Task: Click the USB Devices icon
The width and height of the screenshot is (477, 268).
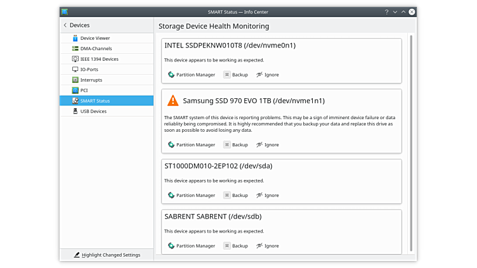Action: 75,111
